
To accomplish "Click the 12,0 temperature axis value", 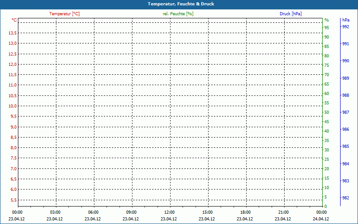I will tap(13, 65).
